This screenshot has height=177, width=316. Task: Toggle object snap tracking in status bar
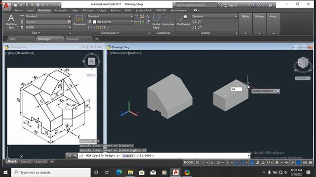[237, 162]
